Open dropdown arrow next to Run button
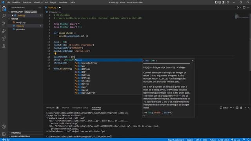The height and width of the screenshot is (141, 251). coord(240,7)
